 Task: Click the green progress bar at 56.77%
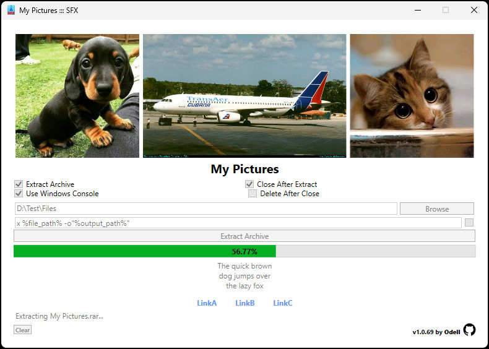click(x=244, y=251)
